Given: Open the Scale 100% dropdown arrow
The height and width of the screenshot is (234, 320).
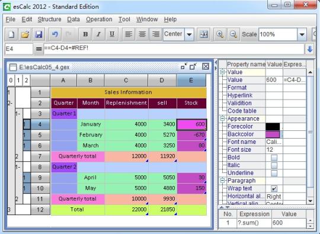Looking at the screenshot, I should point(302,34).
